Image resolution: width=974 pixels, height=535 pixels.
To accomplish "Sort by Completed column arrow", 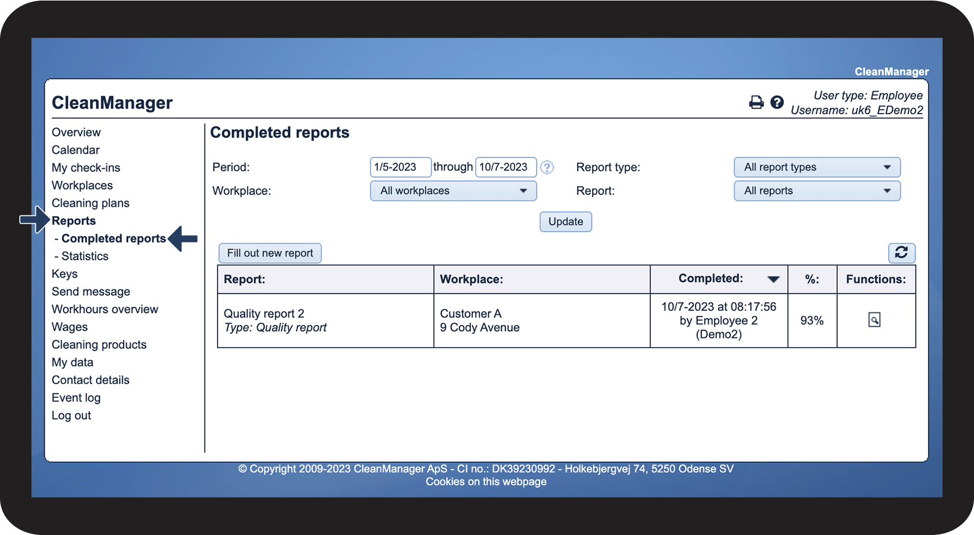I will (773, 279).
